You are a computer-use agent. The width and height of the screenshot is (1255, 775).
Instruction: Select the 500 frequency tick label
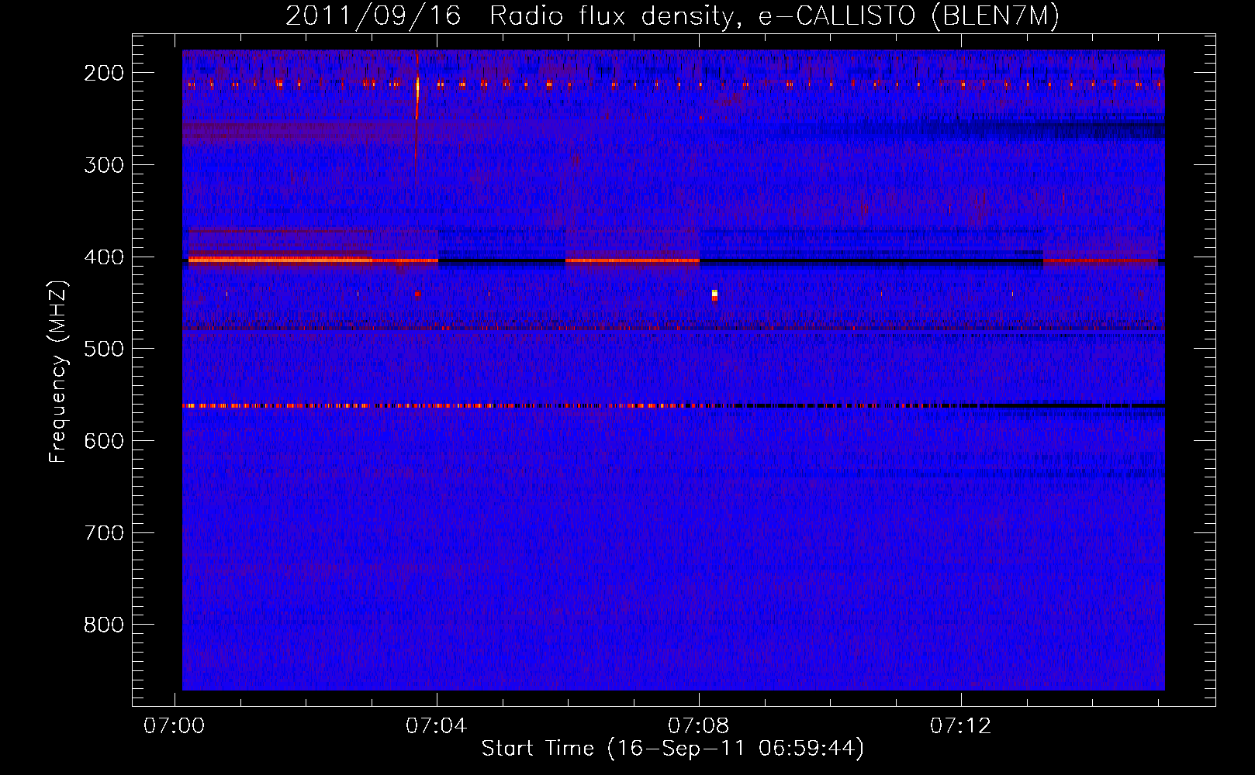click(x=104, y=349)
